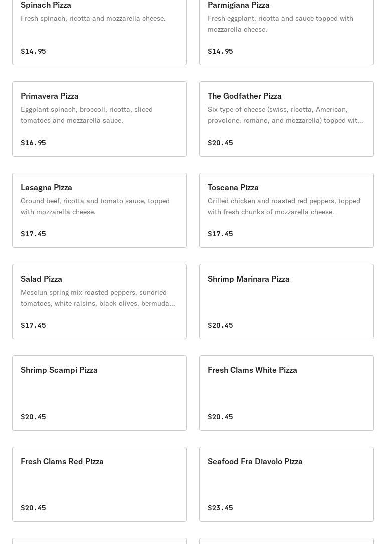Click the $23.45 price on Seafood Fra Diavolo
This screenshot has height=544, width=386.
220,507
